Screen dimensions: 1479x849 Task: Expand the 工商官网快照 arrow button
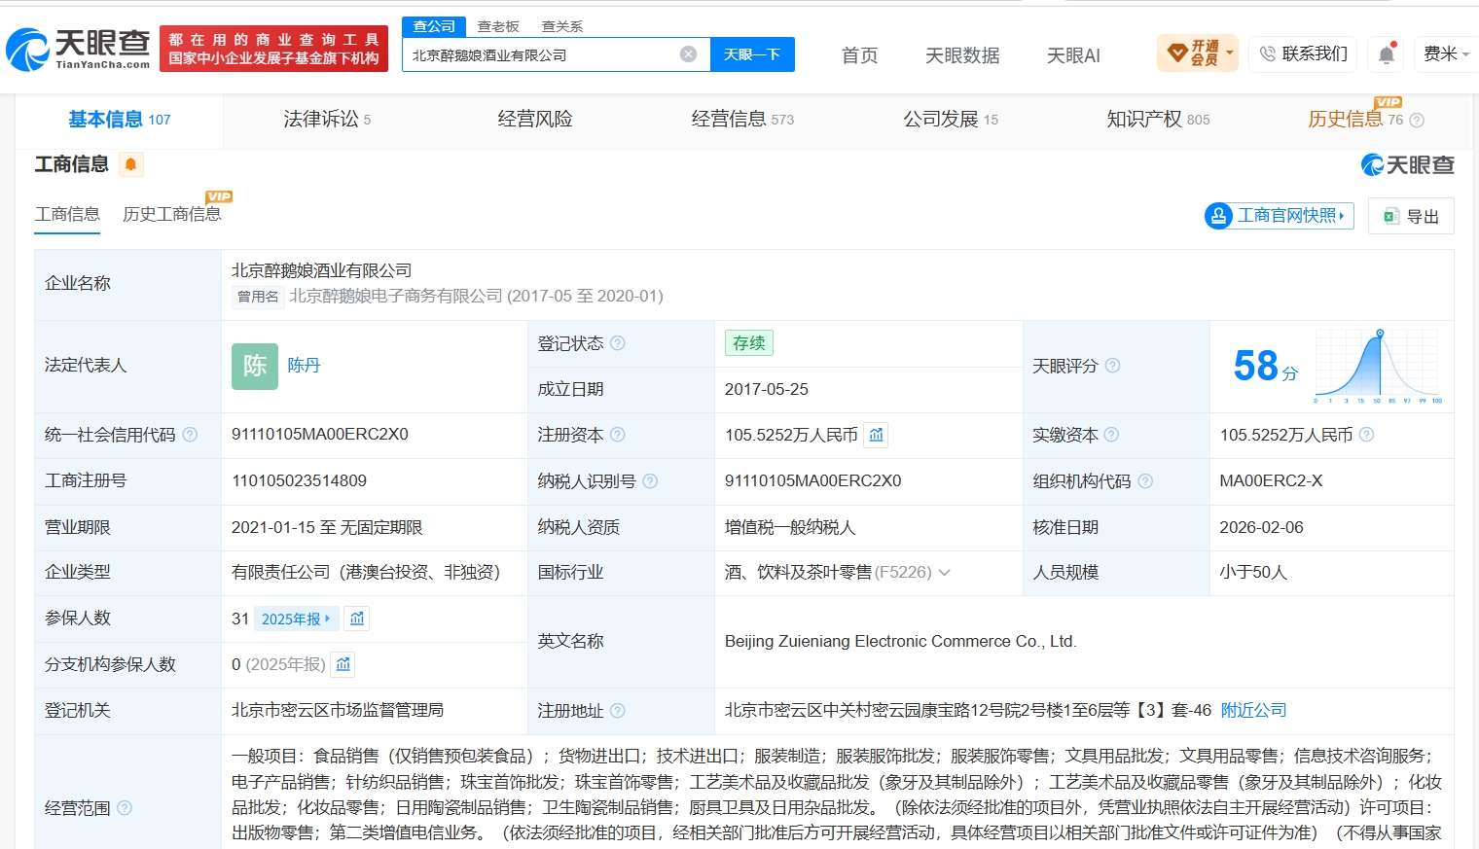point(1279,216)
